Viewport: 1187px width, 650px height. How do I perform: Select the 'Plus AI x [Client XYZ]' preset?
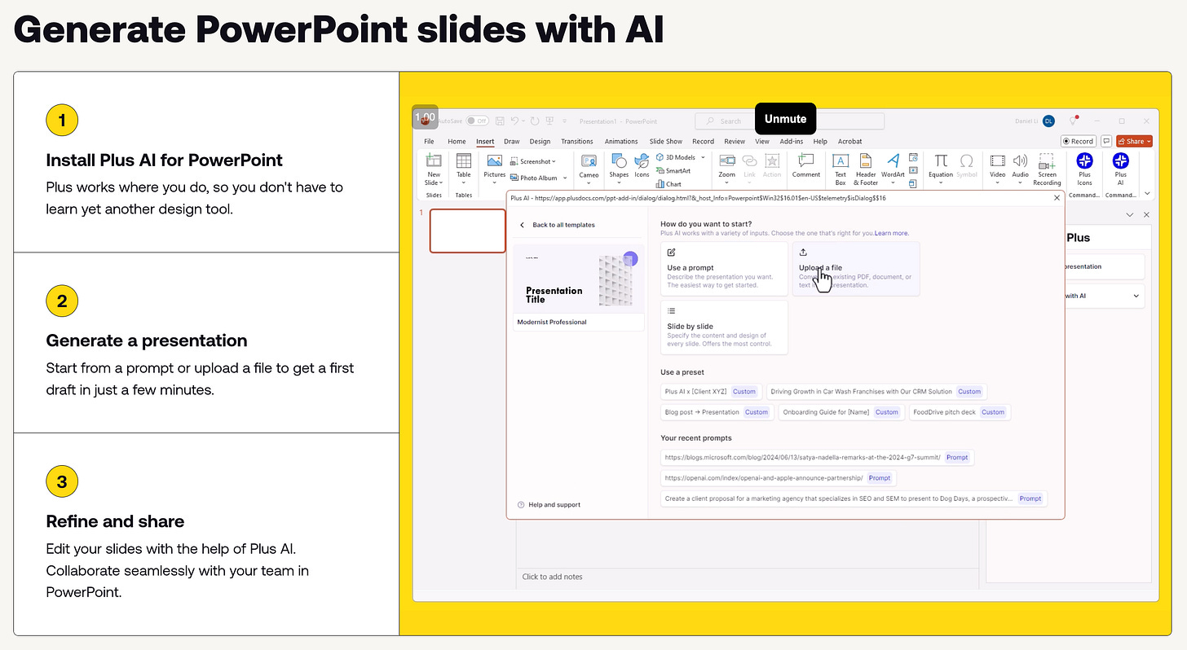click(712, 392)
